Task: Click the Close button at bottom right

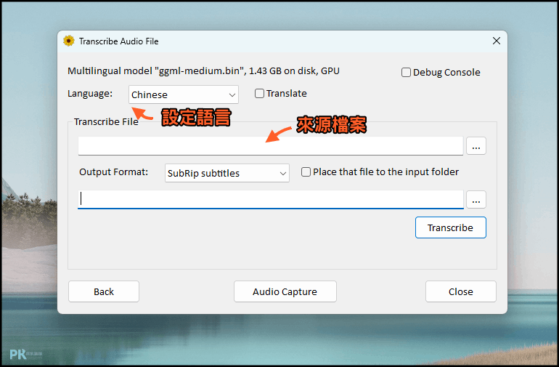Action: [x=460, y=291]
